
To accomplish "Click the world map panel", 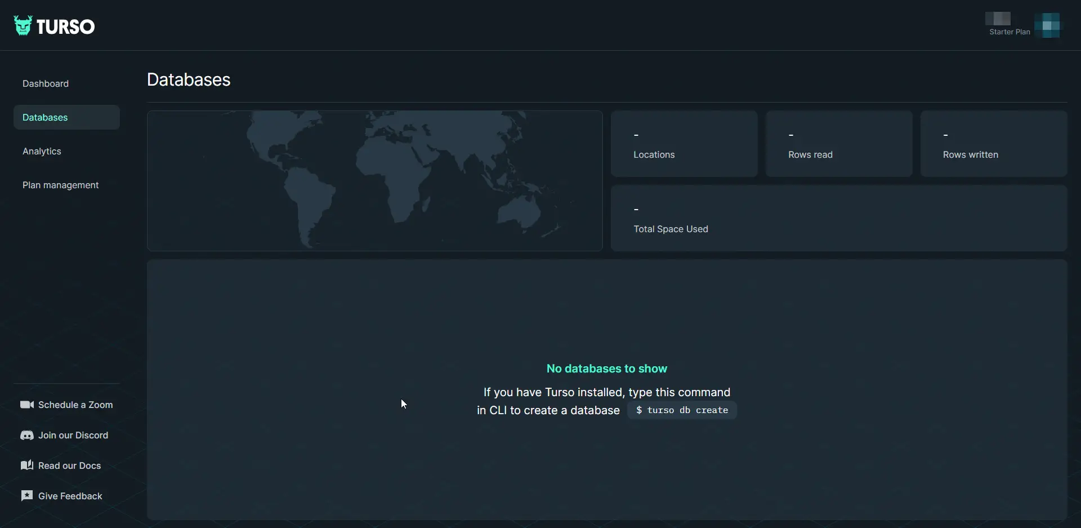I will tap(375, 181).
